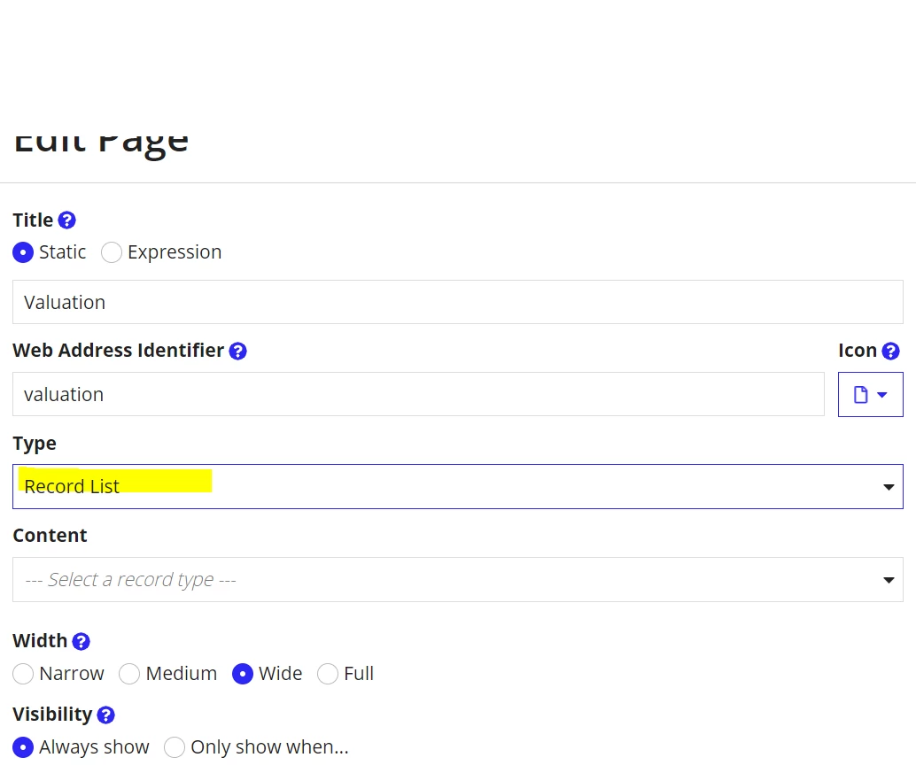Click the Type dropdown arrow

point(889,487)
